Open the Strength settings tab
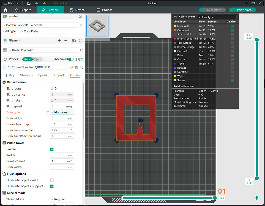Viewport: 265px width, 206px height. (x=26, y=75)
